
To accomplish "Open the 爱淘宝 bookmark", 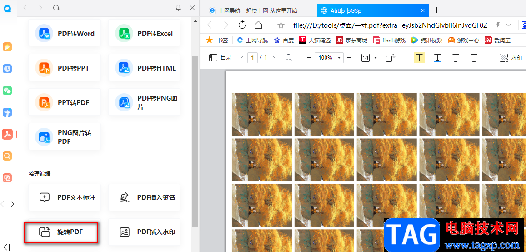I will click(x=497, y=40).
